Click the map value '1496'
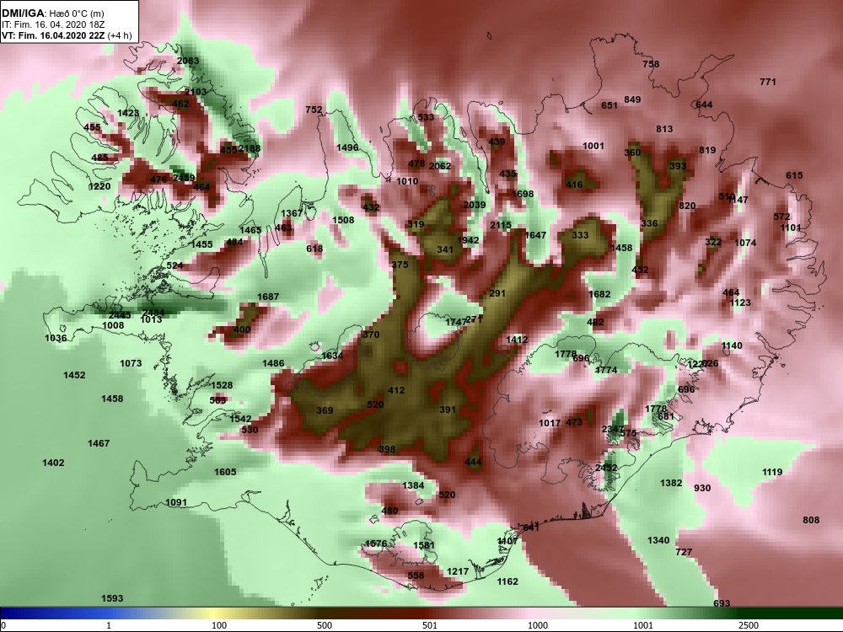Image resolution: width=843 pixels, height=632 pixels. (x=347, y=147)
